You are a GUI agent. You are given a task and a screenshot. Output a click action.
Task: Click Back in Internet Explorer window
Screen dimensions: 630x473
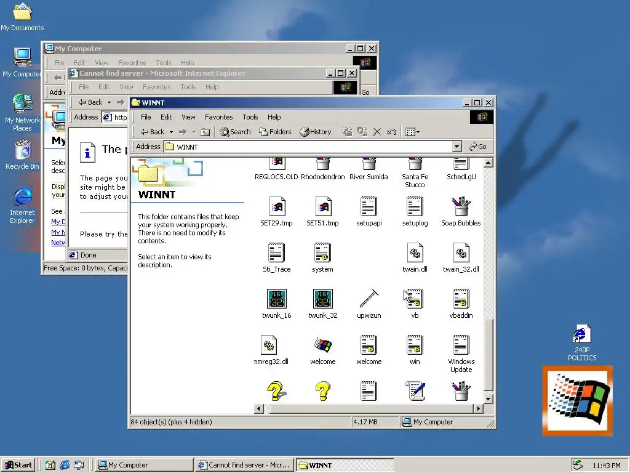point(90,102)
